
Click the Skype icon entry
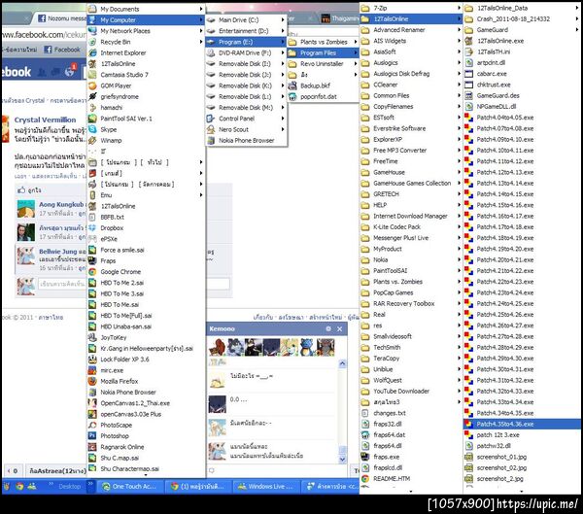(108, 129)
